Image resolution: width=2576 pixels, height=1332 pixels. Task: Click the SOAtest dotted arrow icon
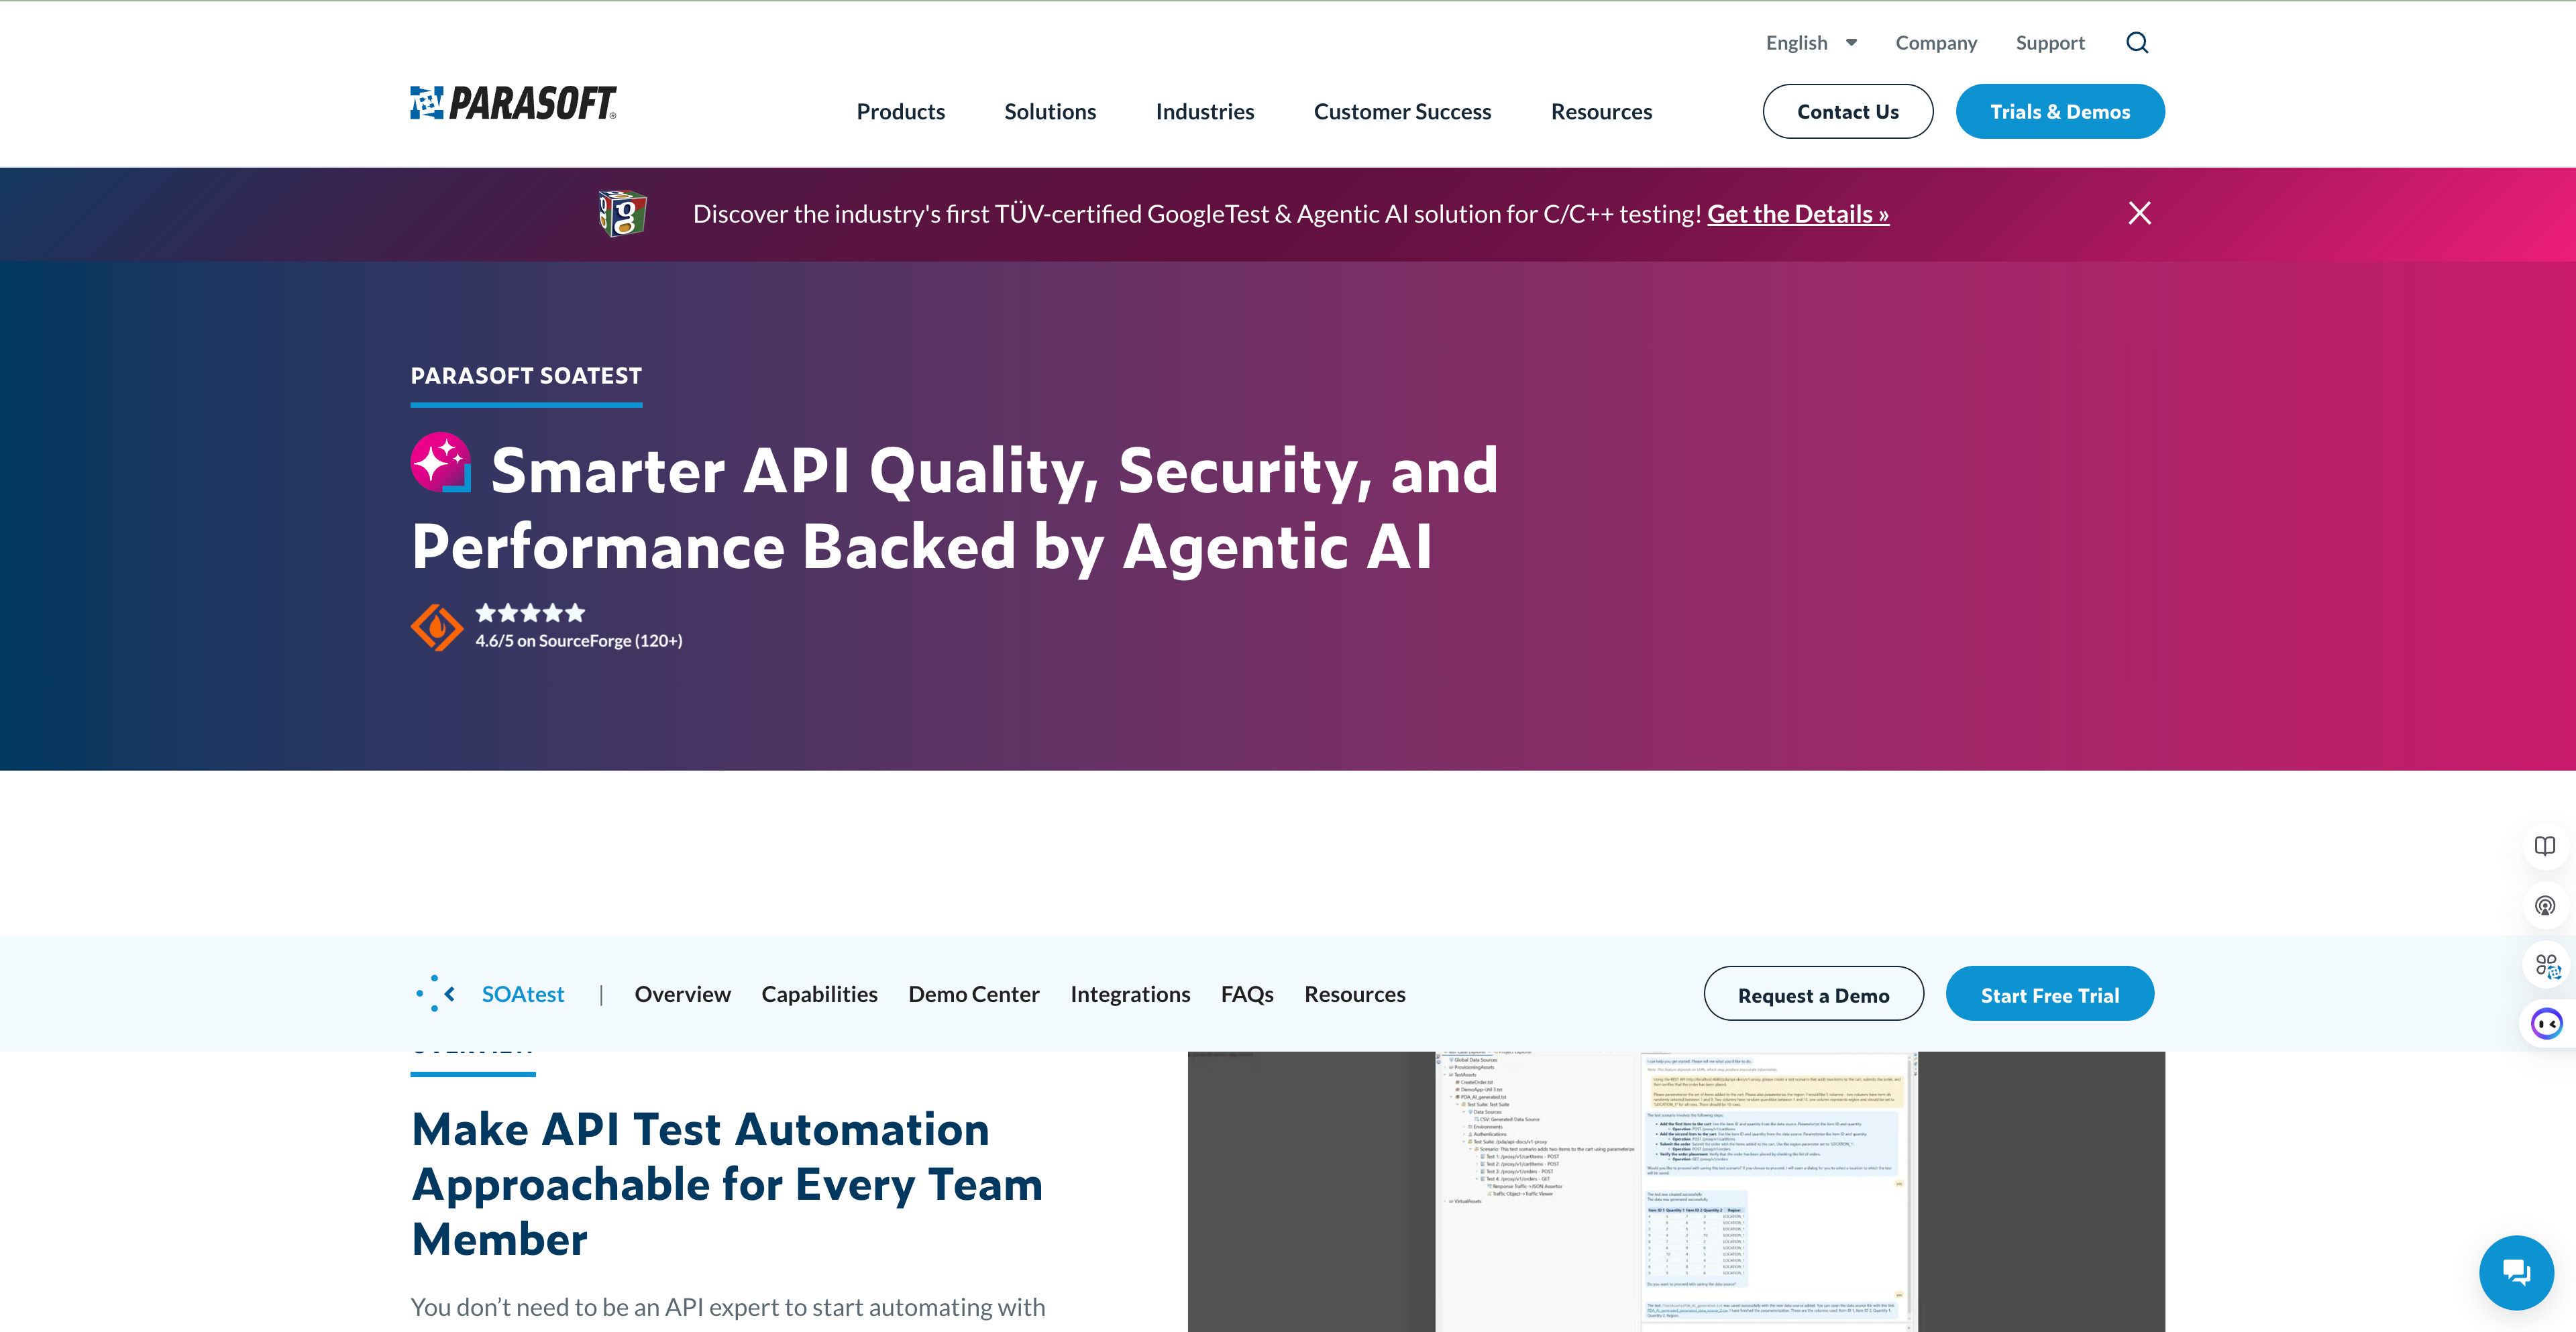pyautogui.click(x=436, y=993)
